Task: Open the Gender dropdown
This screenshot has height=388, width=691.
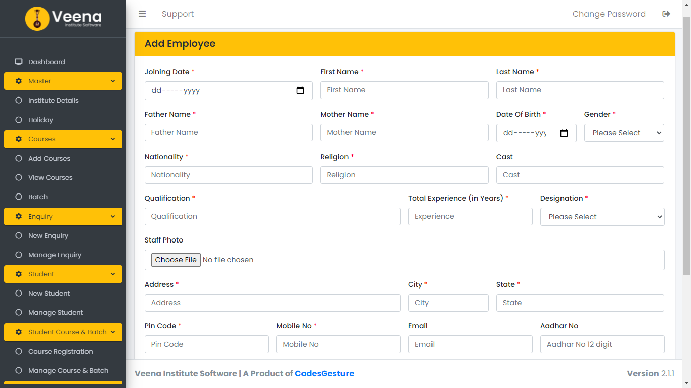Action: 624,133
